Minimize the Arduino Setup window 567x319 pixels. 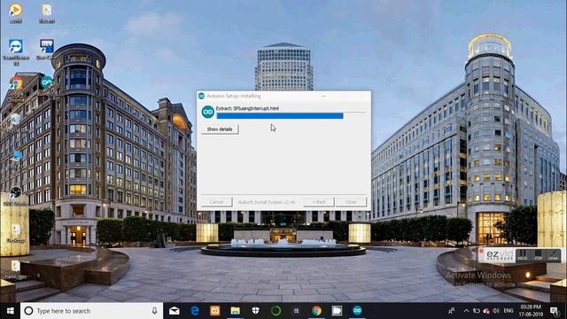coord(323,96)
